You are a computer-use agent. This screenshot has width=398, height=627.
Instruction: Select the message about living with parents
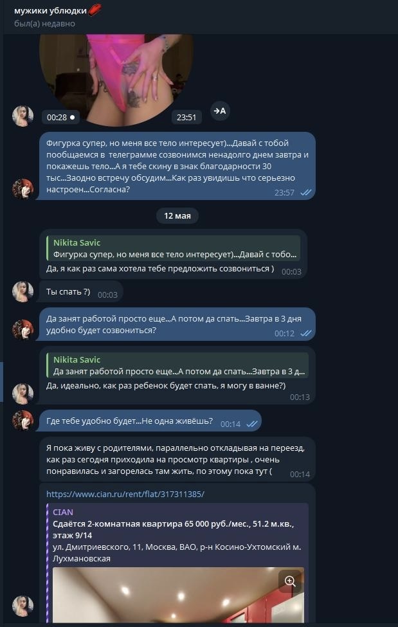point(177,460)
